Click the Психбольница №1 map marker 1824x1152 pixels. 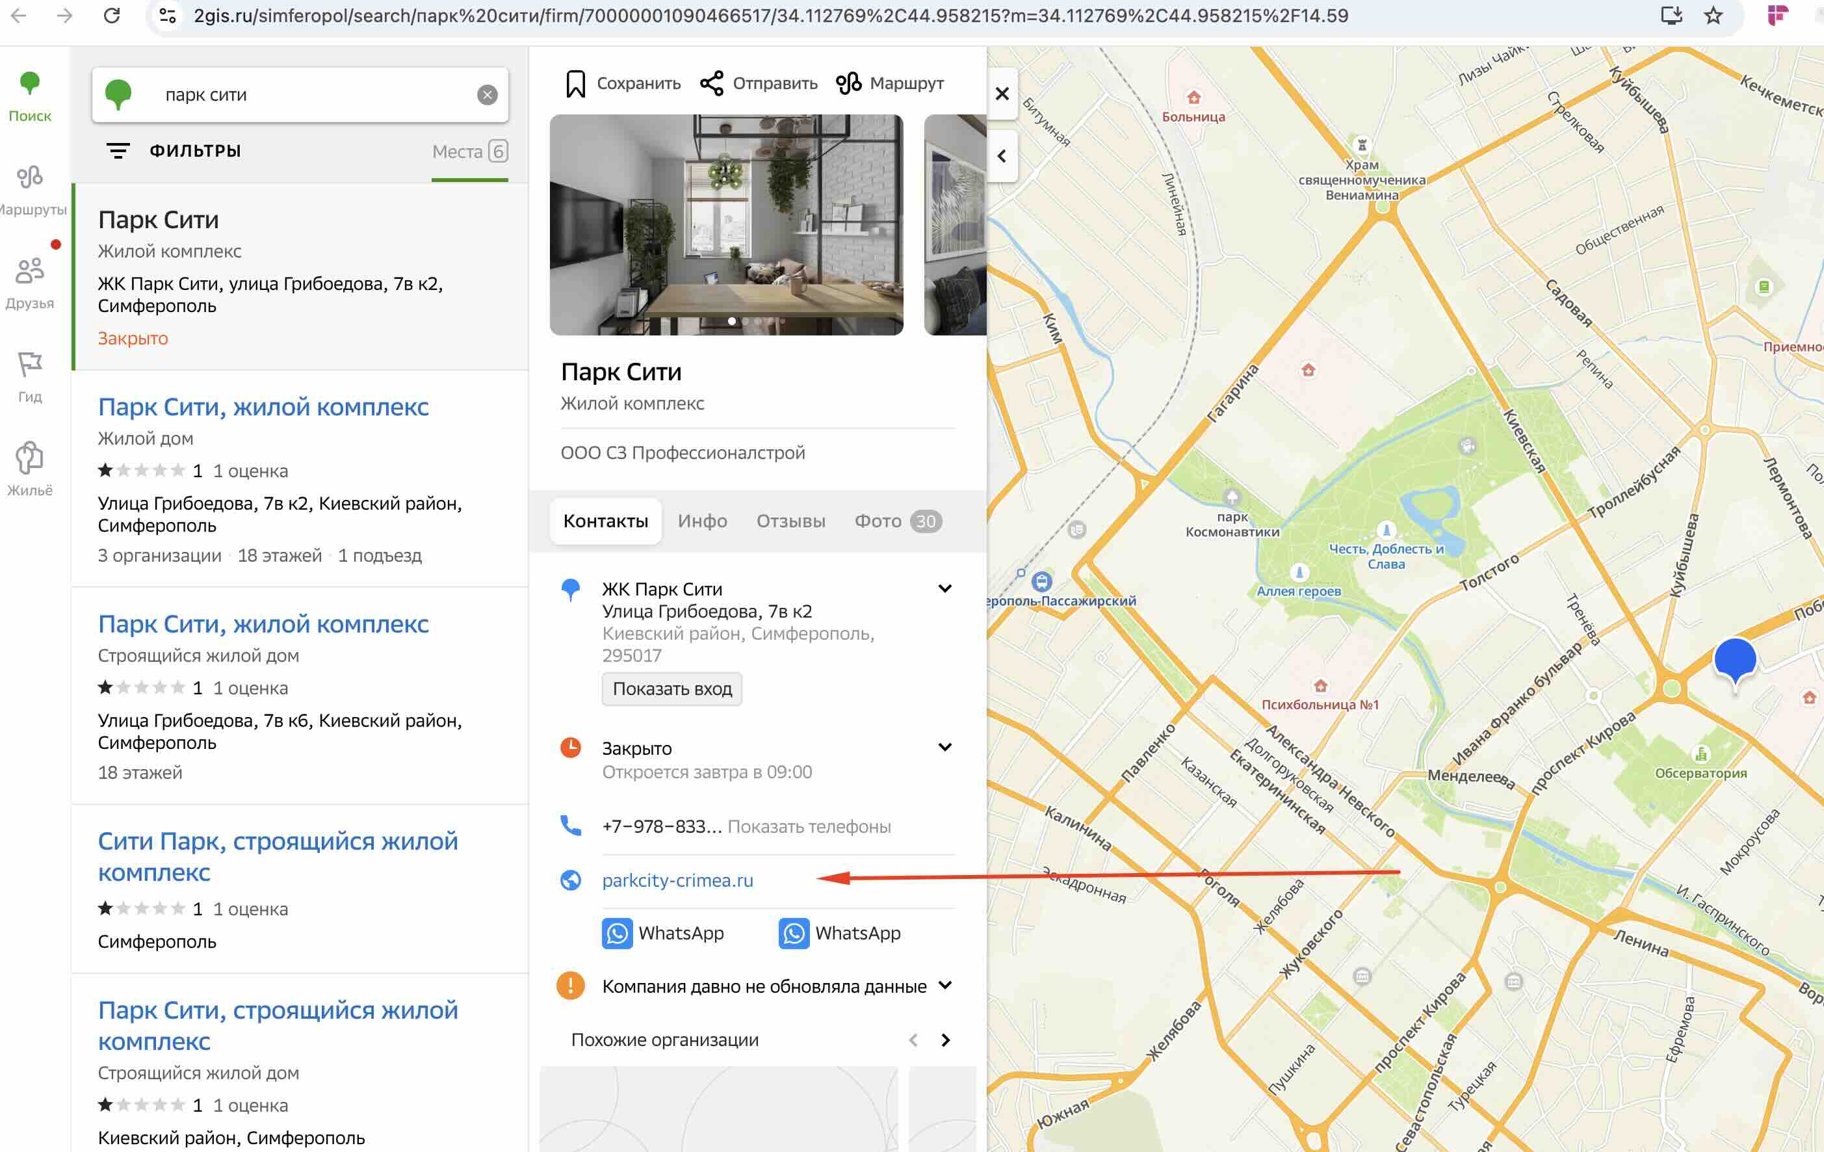point(1320,687)
